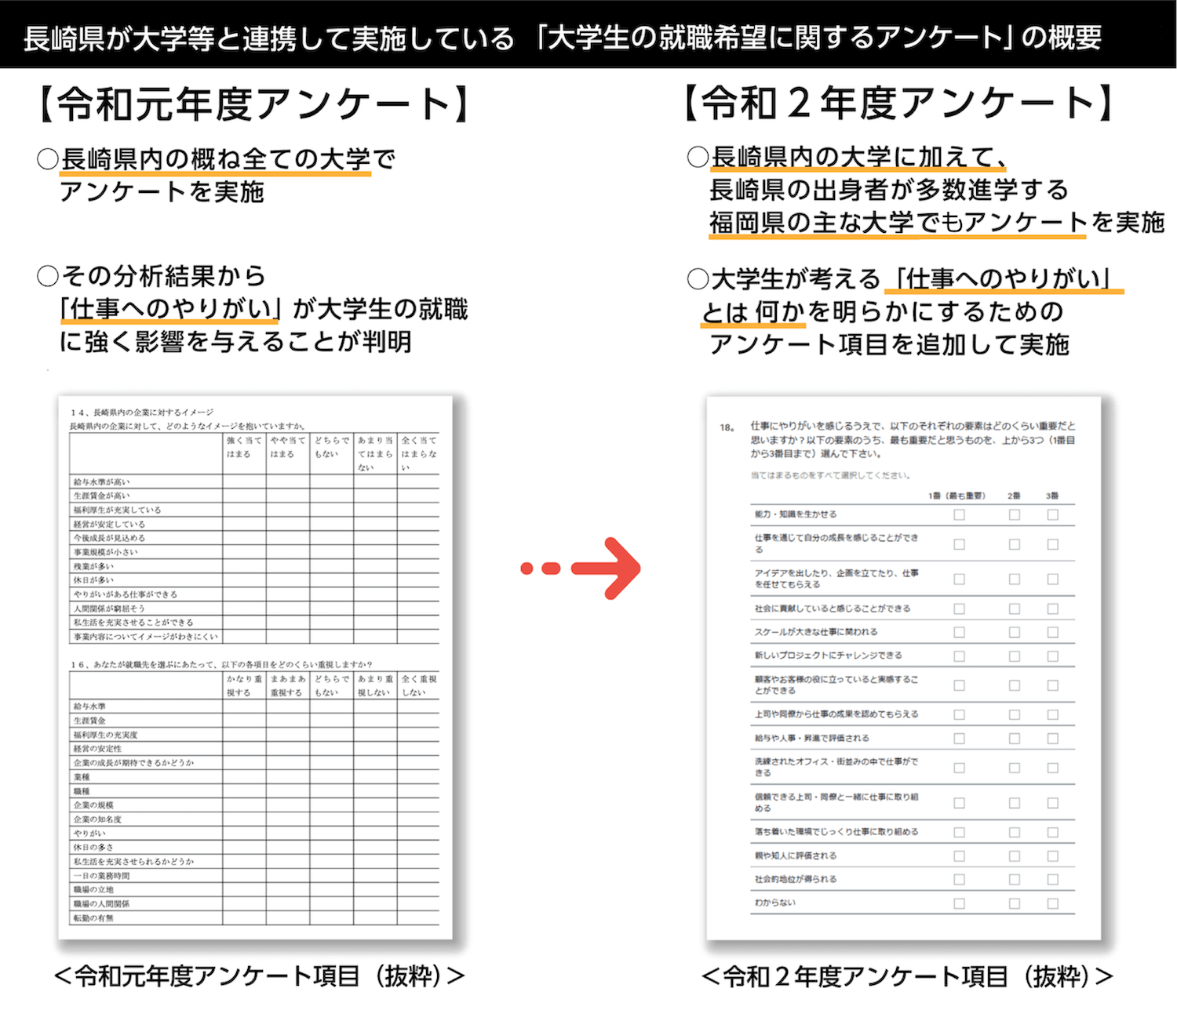Click row 福利厚生が充実している

point(254,510)
